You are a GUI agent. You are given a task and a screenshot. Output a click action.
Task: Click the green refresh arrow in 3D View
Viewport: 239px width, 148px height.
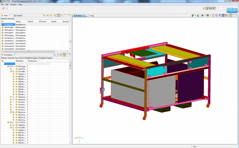198,15
